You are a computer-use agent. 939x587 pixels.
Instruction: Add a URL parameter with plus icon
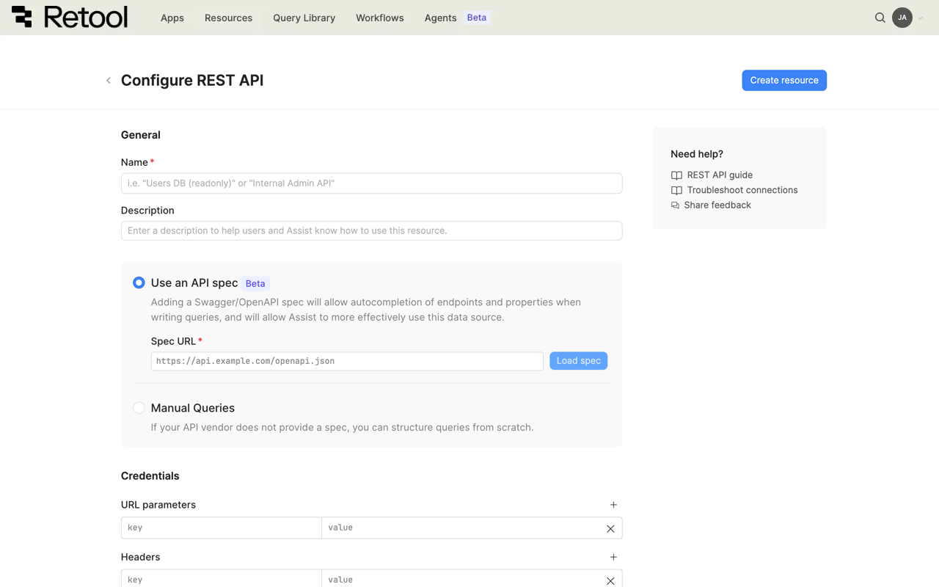(613, 505)
